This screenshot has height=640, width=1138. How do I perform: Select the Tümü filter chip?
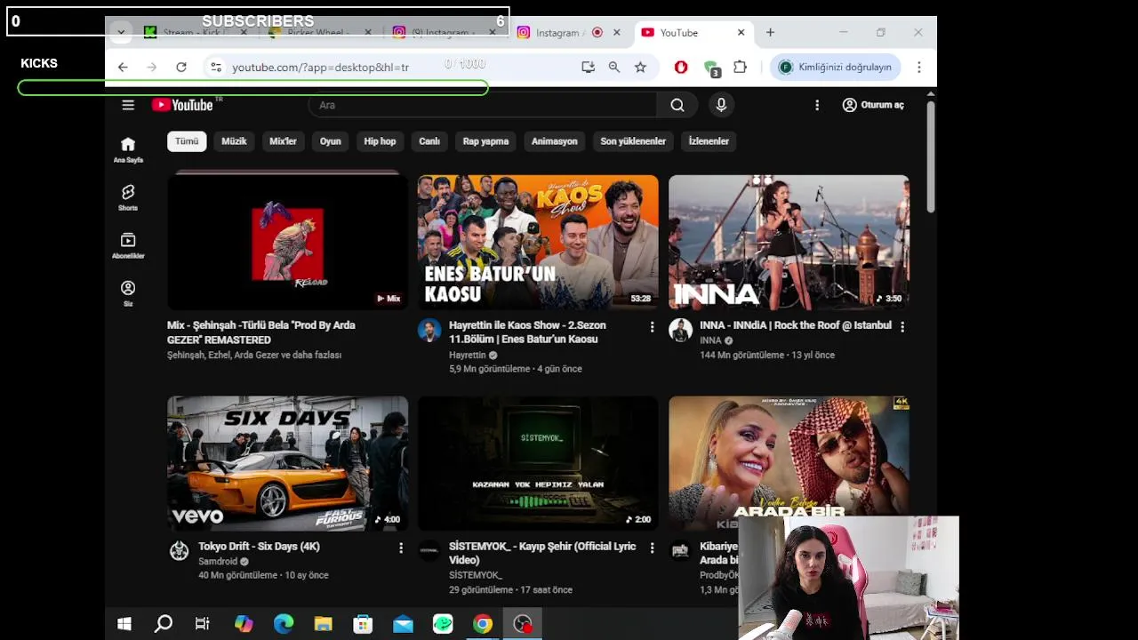tap(187, 141)
